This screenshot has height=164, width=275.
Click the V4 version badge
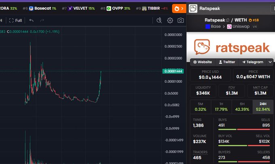pos(255,27)
